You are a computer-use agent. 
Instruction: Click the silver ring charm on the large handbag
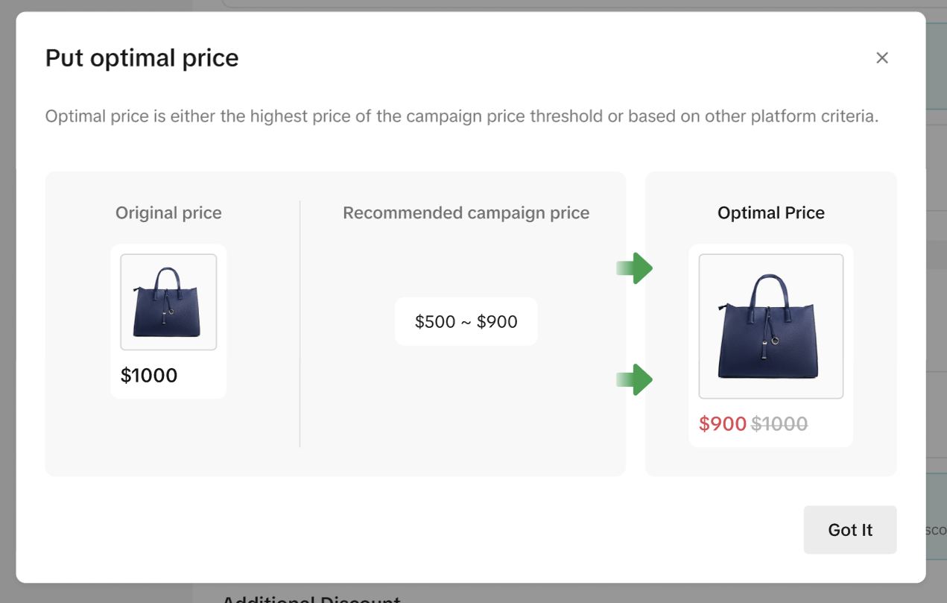[x=775, y=341]
